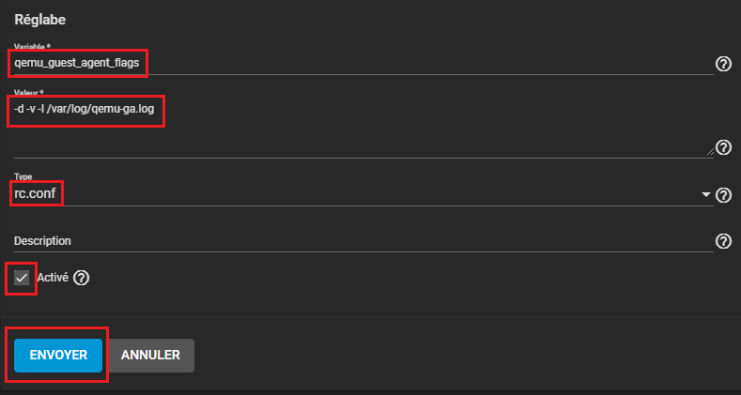Open help for the Description field
Viewport: 741px width, 395px height.
[723, 241]
